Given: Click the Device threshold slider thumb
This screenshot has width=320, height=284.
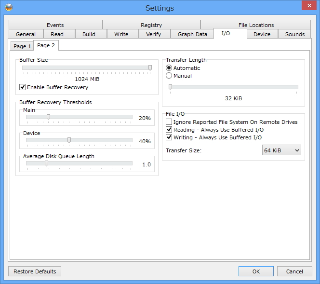Looking at the screenshot, I should [x=69, y=140].
